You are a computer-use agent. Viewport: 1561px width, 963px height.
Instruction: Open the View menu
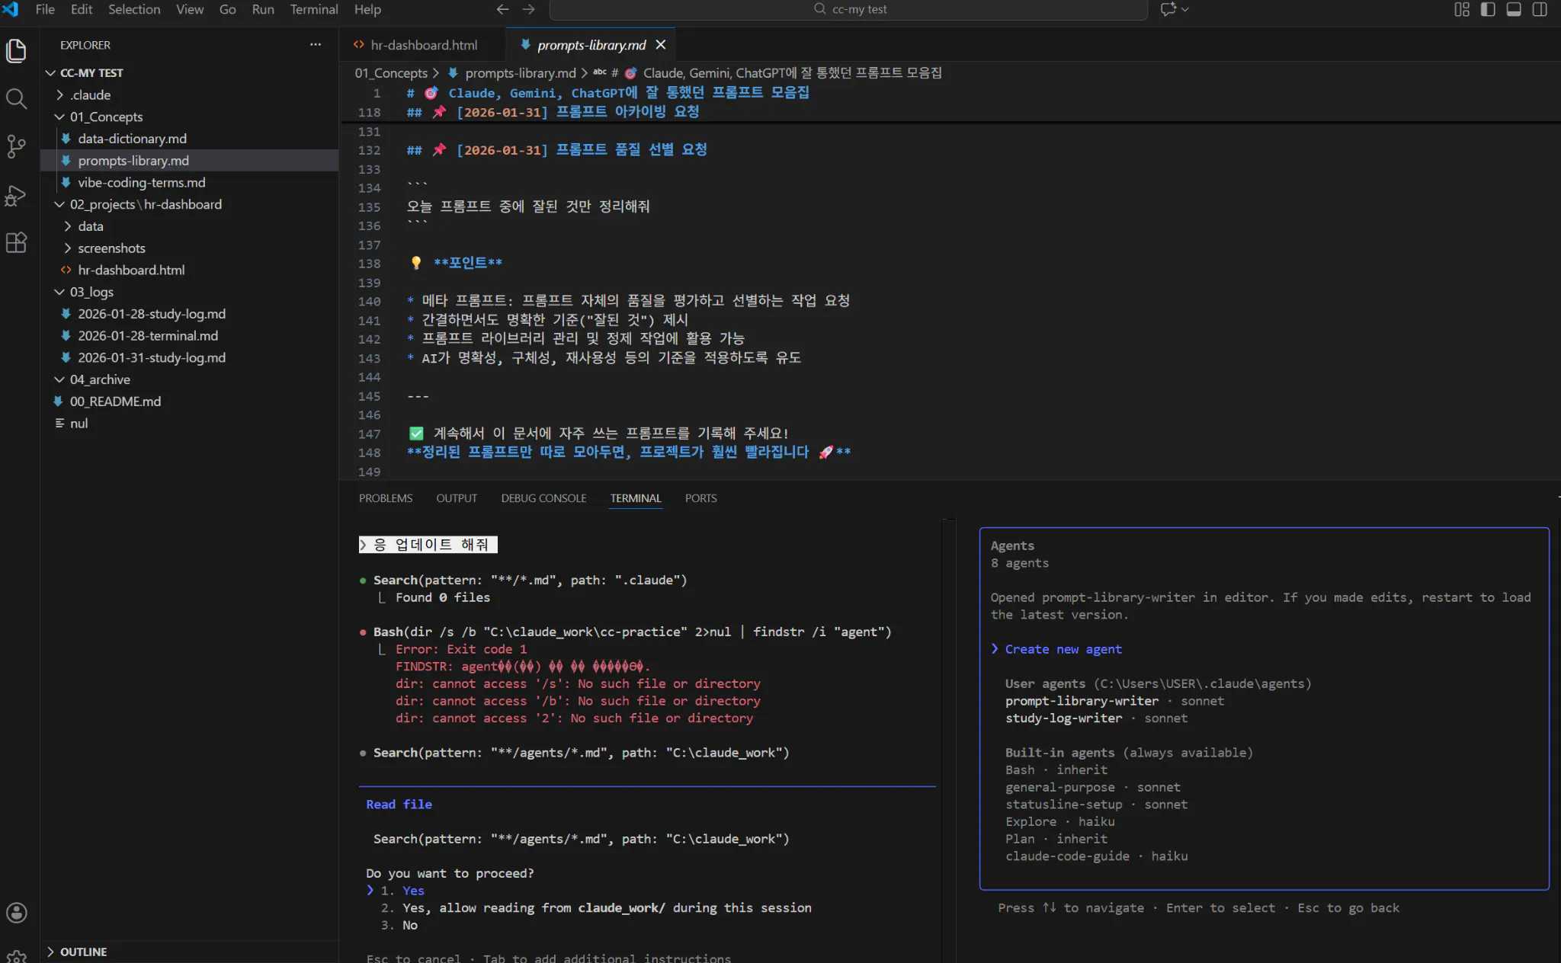(190, 9)
